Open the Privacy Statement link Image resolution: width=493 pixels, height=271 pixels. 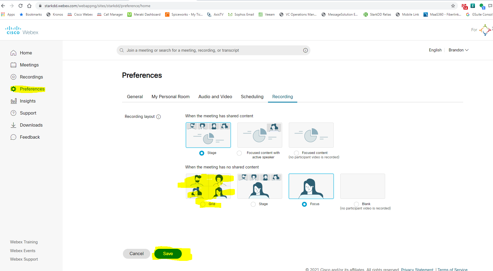coord(417,269)
